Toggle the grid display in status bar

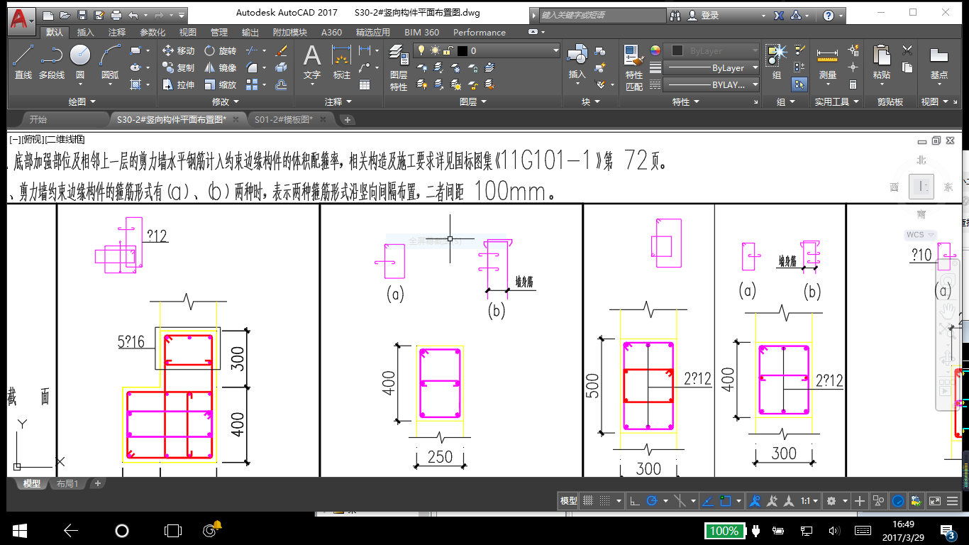point(588,501)
